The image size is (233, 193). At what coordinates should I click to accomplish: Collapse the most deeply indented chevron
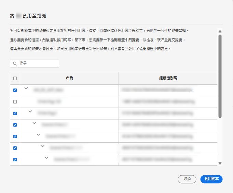(47, 158)
